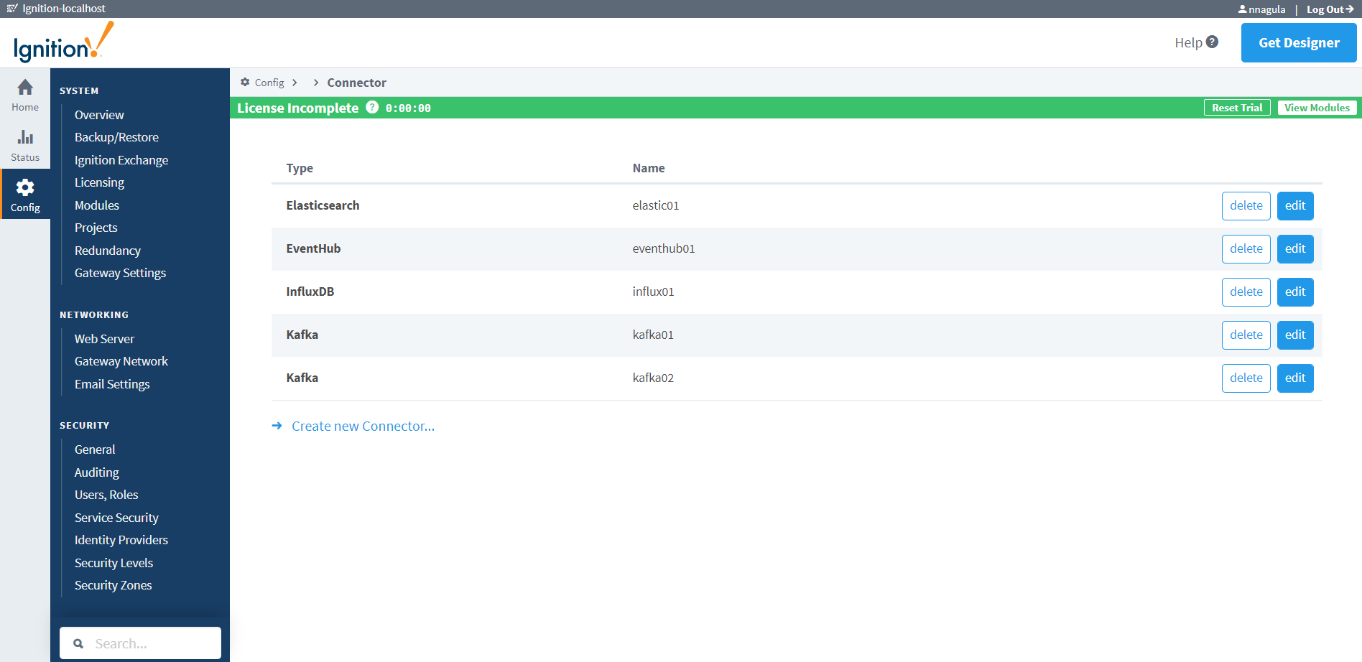Click the kafka02 name cell
The width and height of the screenshot is (1362, 662).
click(x=653, y=378)
